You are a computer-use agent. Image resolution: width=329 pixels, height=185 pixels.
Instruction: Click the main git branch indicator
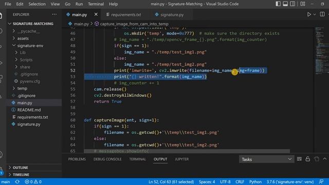(x=6, y=182)
